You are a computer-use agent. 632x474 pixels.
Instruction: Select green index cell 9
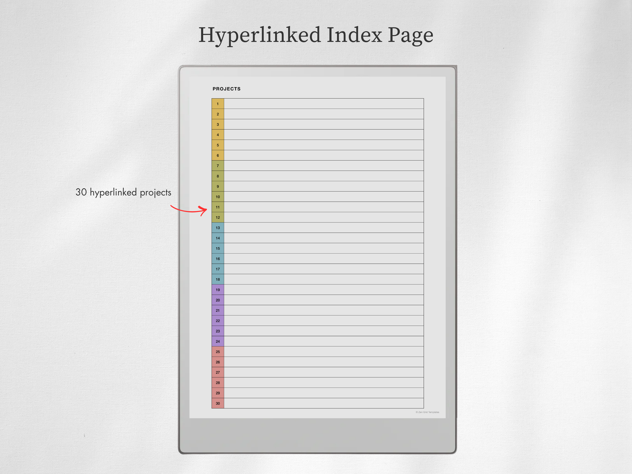[218, 186]
